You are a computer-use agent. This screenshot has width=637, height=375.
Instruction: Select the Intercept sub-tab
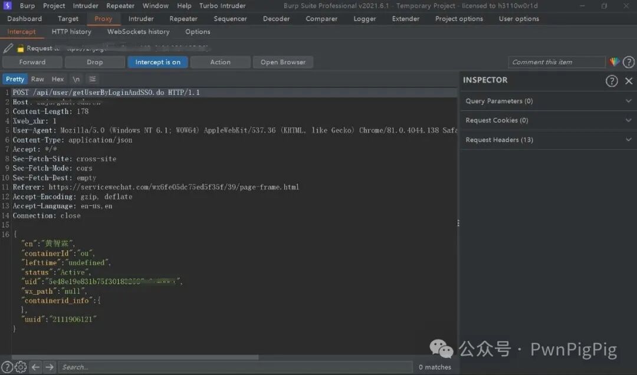pyautogui.click(x=22, y=32)
